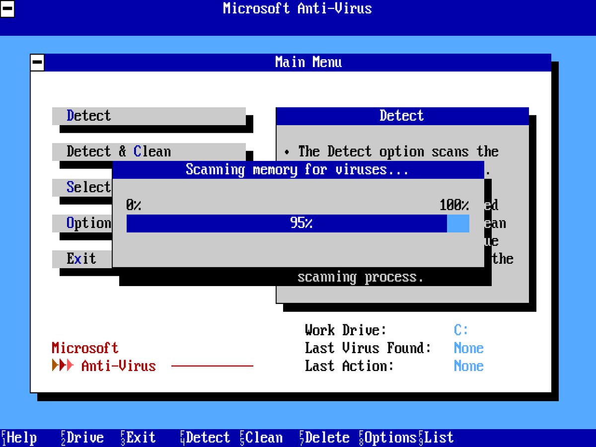Click the Detect info panel header
The image size is (596, 447).
click(402, 116)
